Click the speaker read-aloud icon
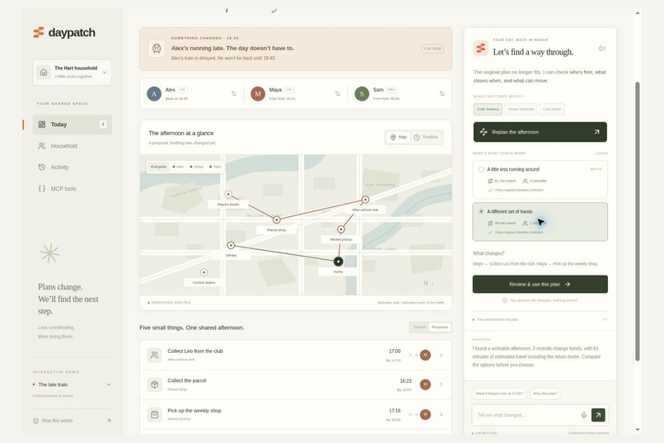Screen dimensions: 664x443 (x=601, y=49)
